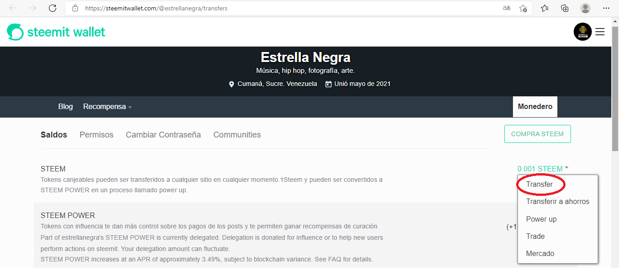Open the Communities tab

(237, 135)
